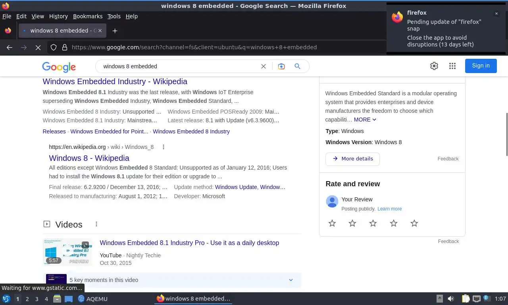
Task: Dismiss the Firefox snap update notification
Action: (x=496, y=14)
